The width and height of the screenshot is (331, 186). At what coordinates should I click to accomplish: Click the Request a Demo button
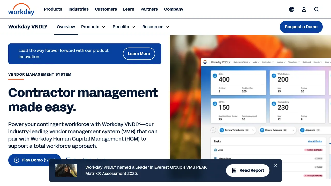(301, 27)
